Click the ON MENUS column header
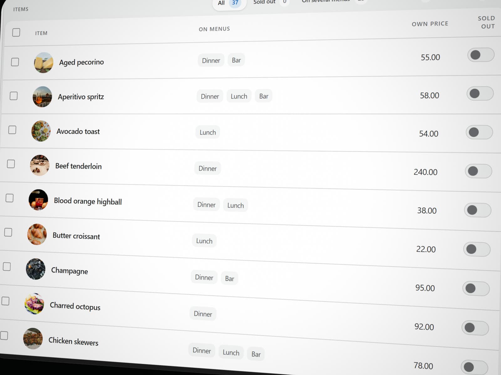Viewport: 501px width, 375px height. pyautogui.click(x=214, y=29)
